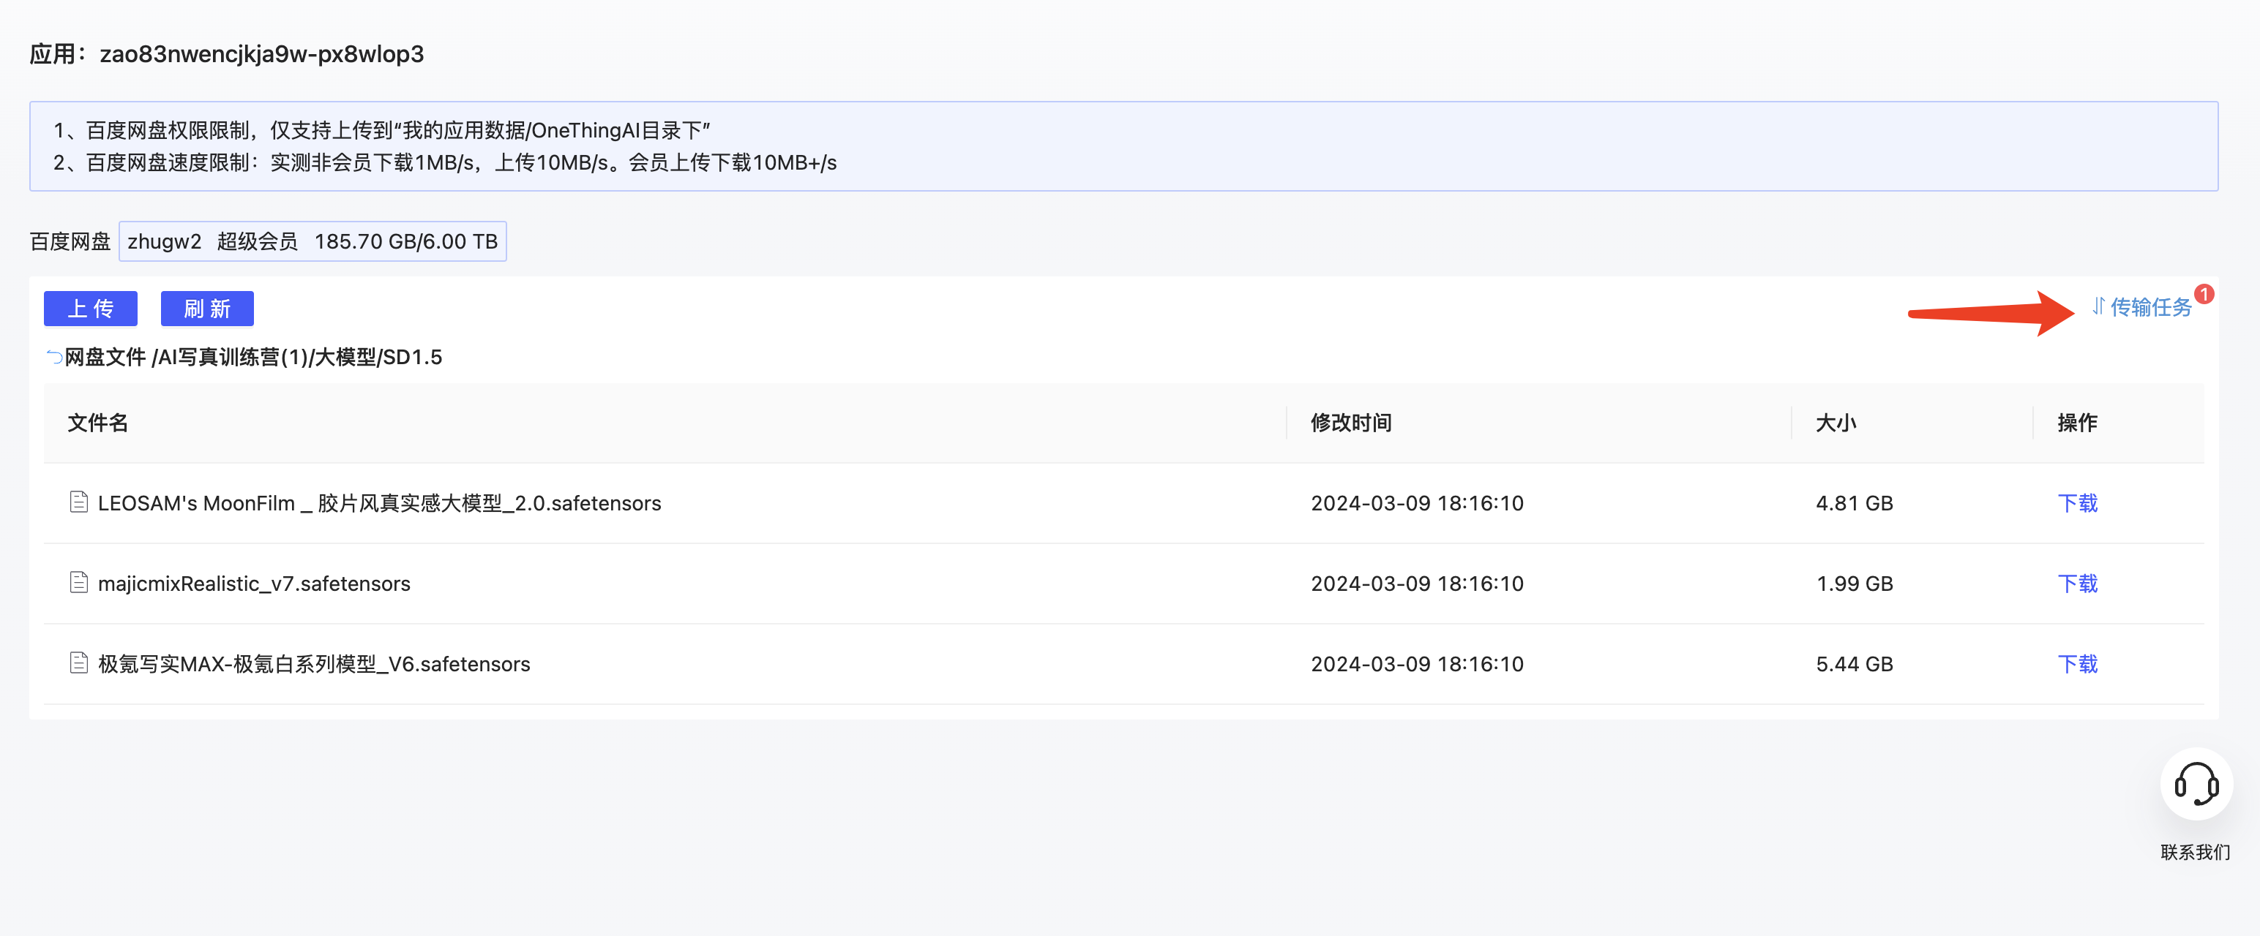Select the LEOSAM's MoonFilm file name text
This screenshot has width=2260, height=936.
(379, 503)
